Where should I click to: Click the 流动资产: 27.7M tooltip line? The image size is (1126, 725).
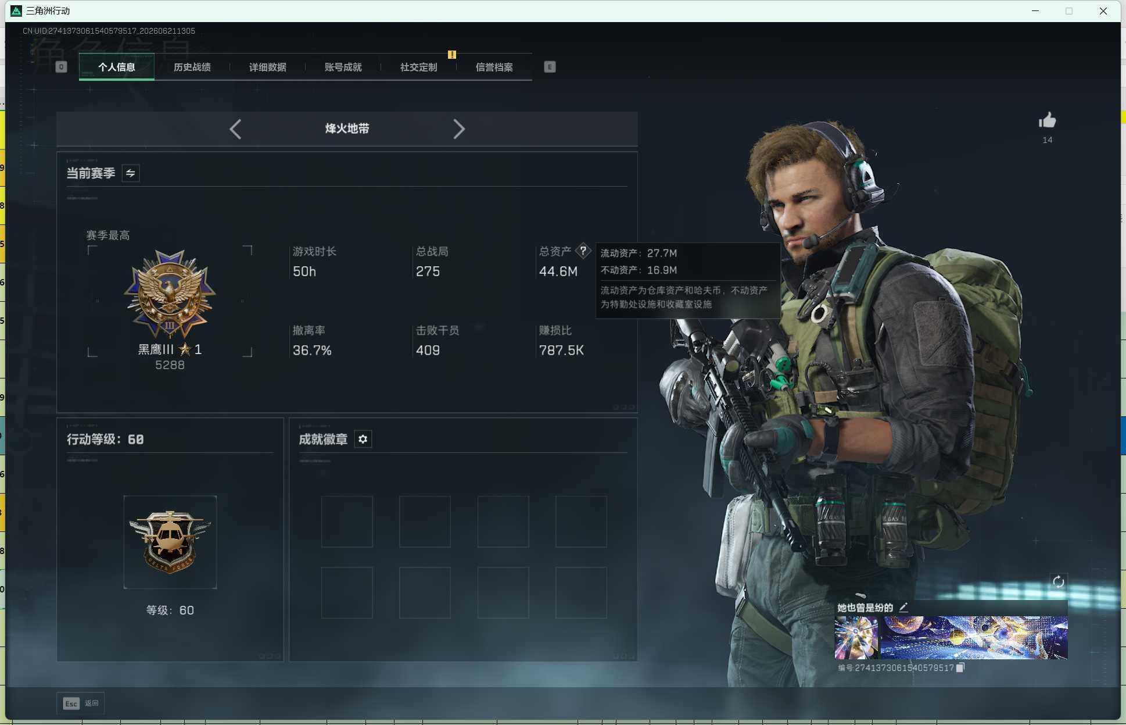pos(639,253)
